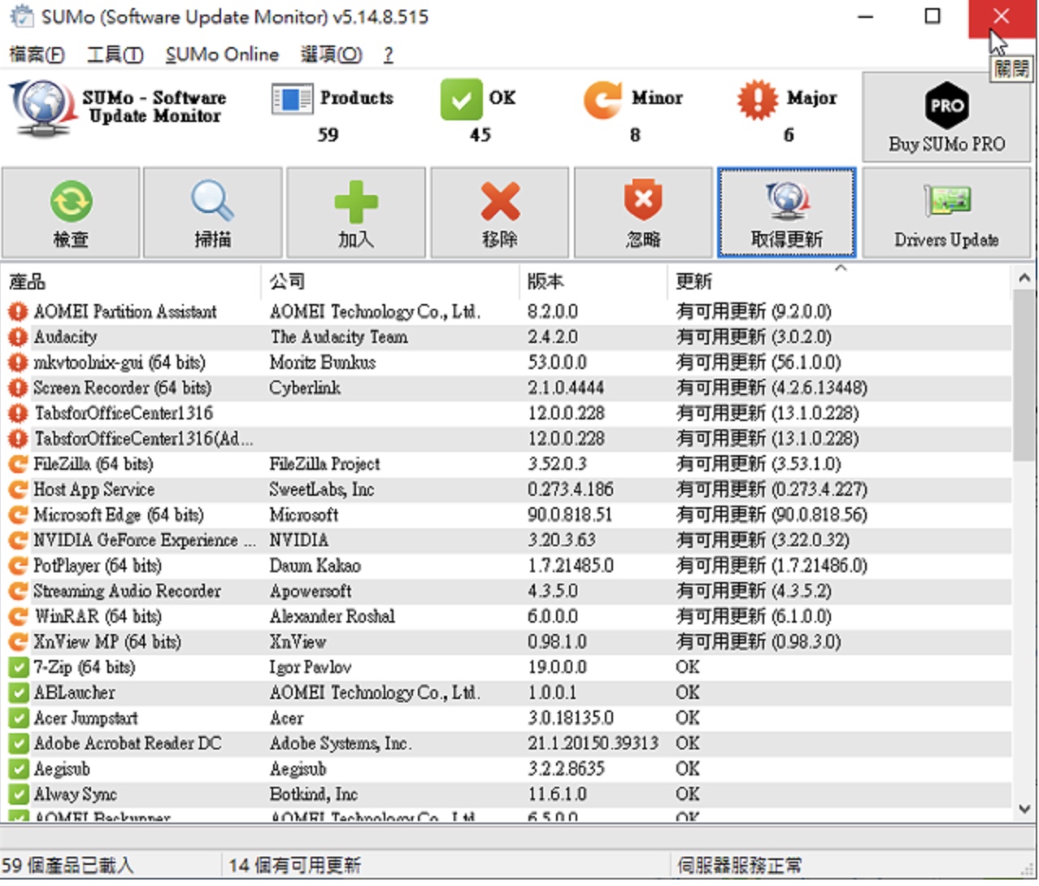Click the 掃描 (Scan) magnifier icon
This screenshot has height=886, width=1039.
tap(213, 201)
